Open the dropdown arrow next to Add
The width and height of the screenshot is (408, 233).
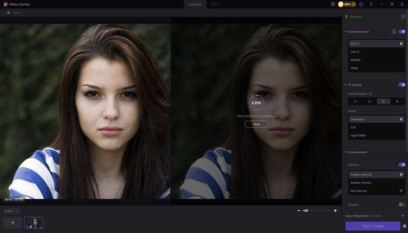point(18,211)
